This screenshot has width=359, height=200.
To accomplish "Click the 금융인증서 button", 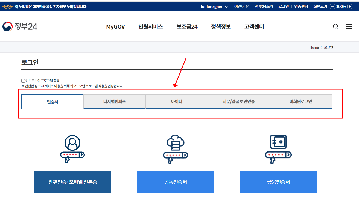I will pos(278,182).
